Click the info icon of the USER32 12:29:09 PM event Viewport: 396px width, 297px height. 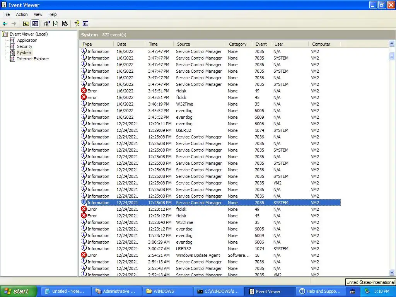coord(84,130)
